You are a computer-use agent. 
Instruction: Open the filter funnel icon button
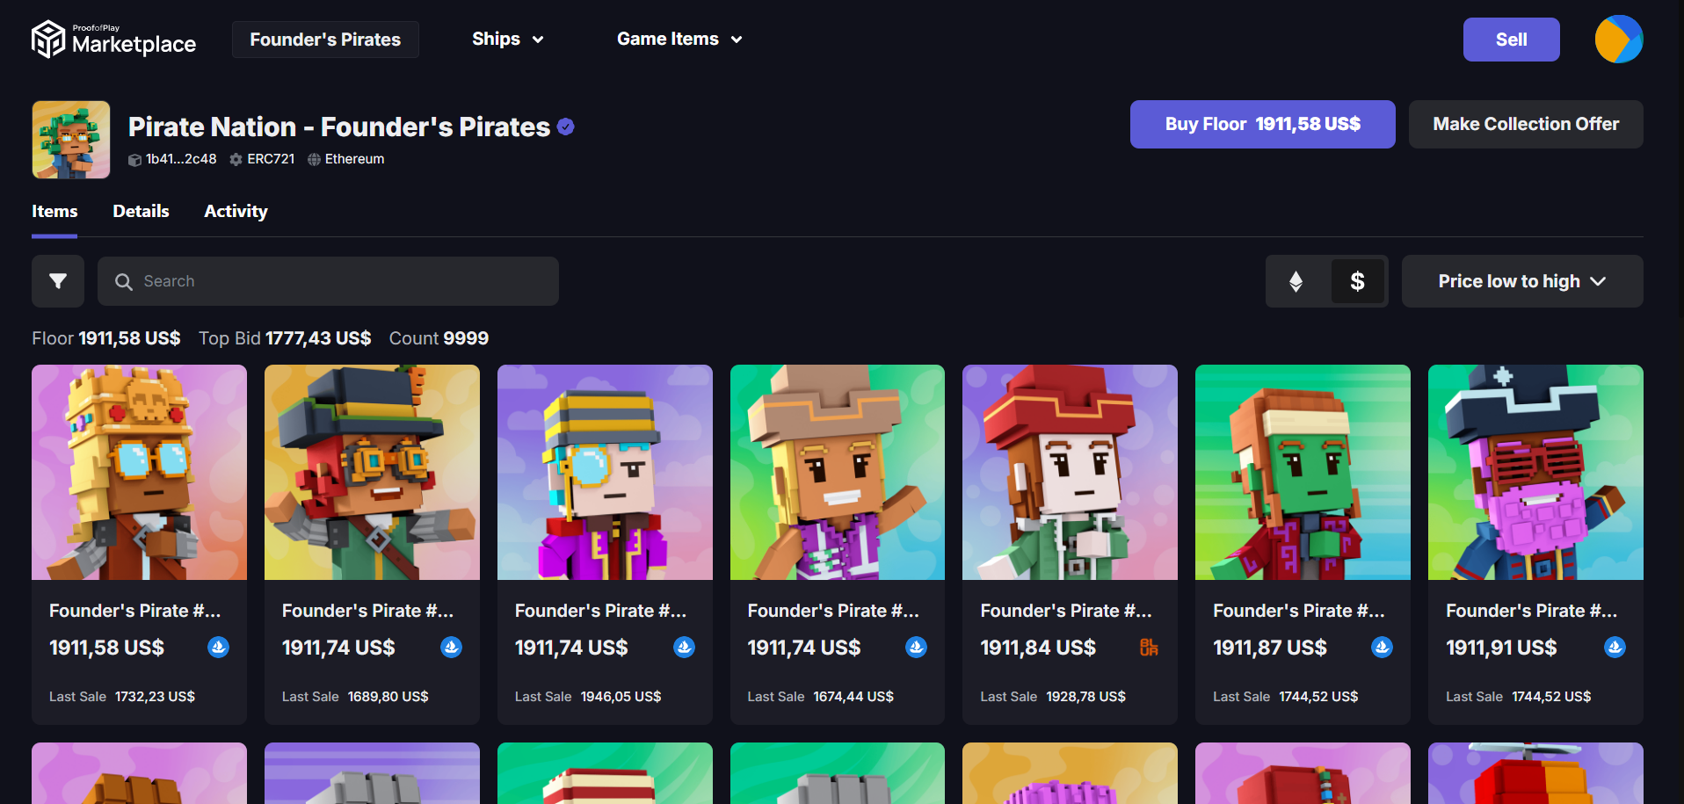click(58, 281)
